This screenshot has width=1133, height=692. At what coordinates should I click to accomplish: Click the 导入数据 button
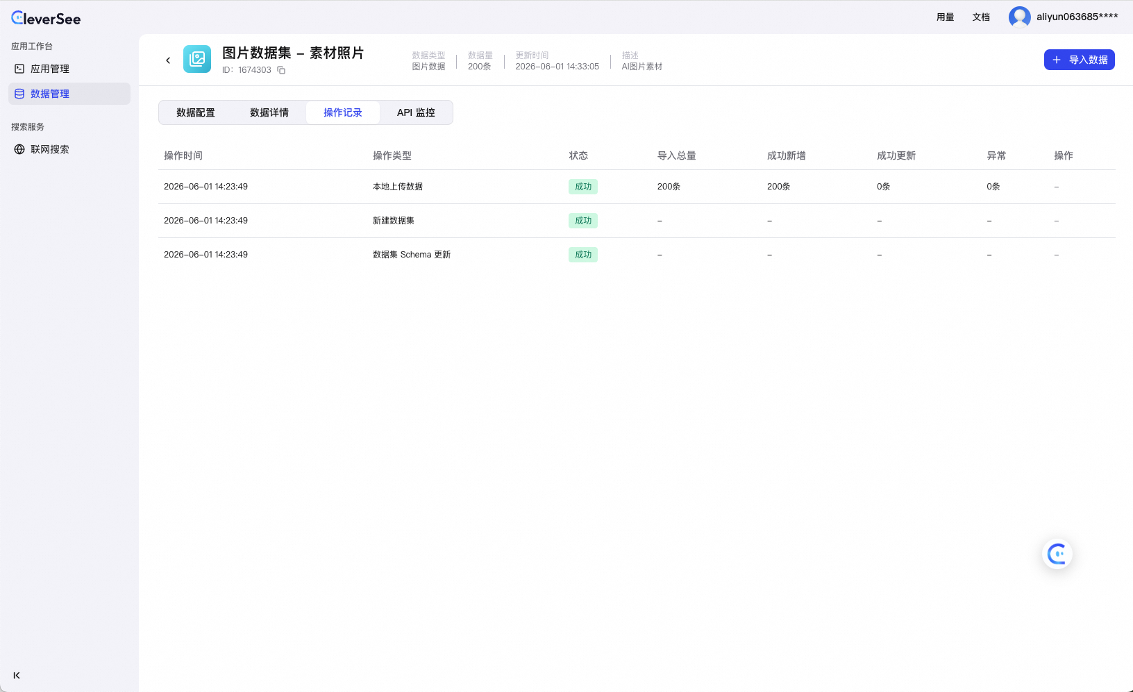[1080, 60]
